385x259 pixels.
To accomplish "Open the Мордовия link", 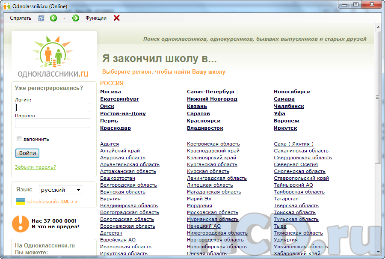I will 199,205.
